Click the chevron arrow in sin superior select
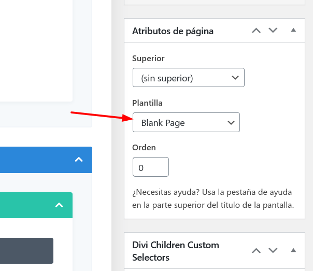313x271 pixels. coord(235,78)
